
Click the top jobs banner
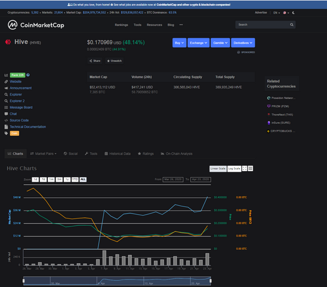point(149,5)
